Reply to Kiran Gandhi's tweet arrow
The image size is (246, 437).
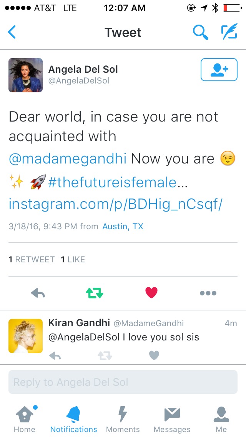pyautogui.click(x=55, y=356)
